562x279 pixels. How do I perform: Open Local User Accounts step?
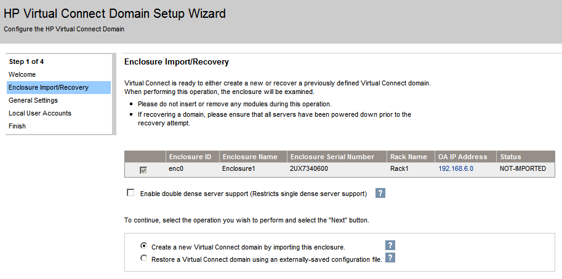(x=40, y=113)
